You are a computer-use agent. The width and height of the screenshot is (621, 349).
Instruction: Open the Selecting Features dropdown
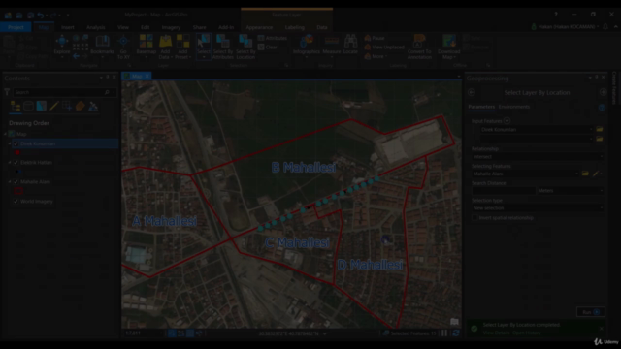526,174
